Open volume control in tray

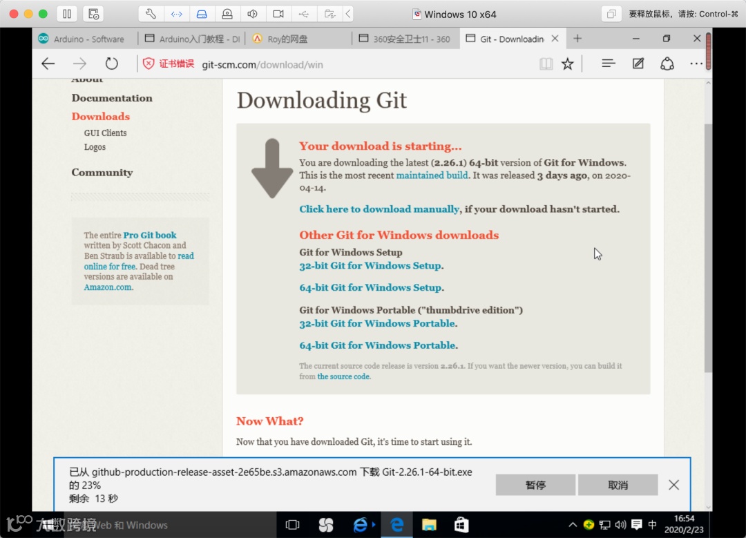click(x=620, y=525)
